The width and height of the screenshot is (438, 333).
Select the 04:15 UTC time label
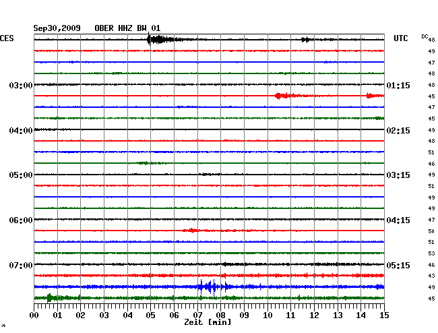[398, 220]
